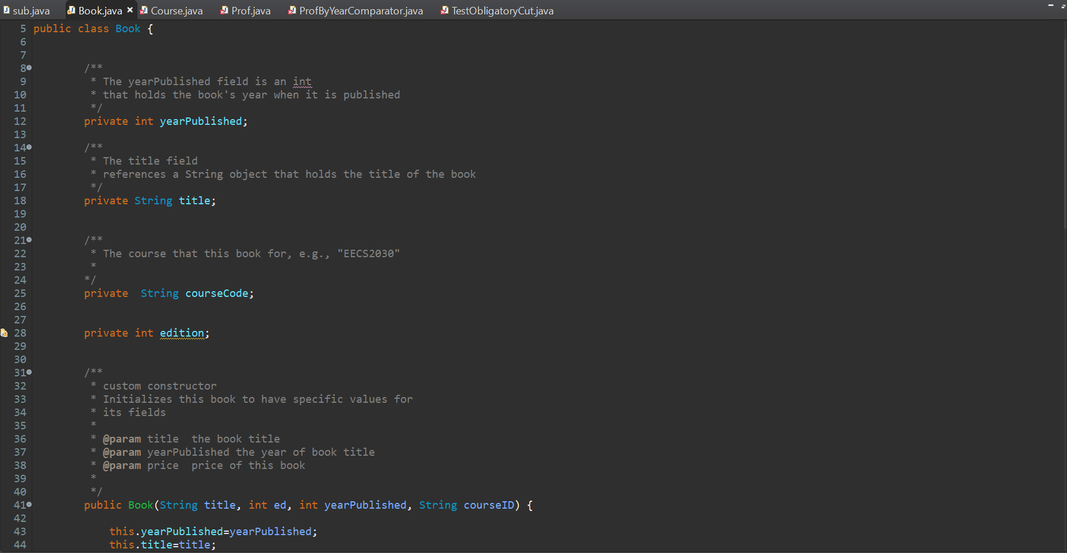1067x553 pixels.
Task: Click the "EECS2030" text in comment
Action: tap(369, 254)
